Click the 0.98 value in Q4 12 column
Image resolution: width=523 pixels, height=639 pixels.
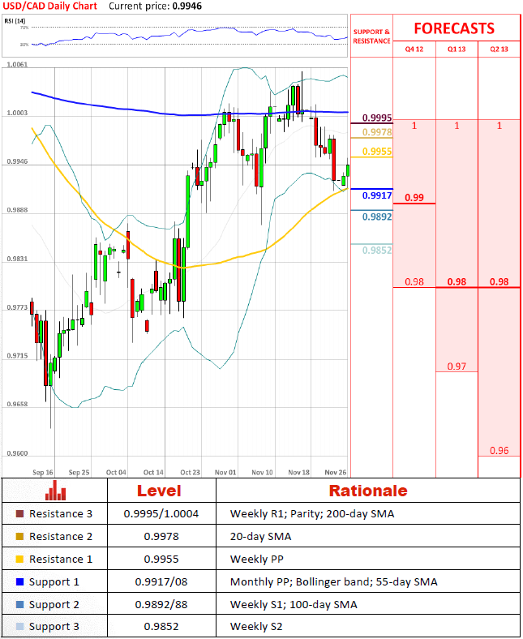[x=414, y=281]
